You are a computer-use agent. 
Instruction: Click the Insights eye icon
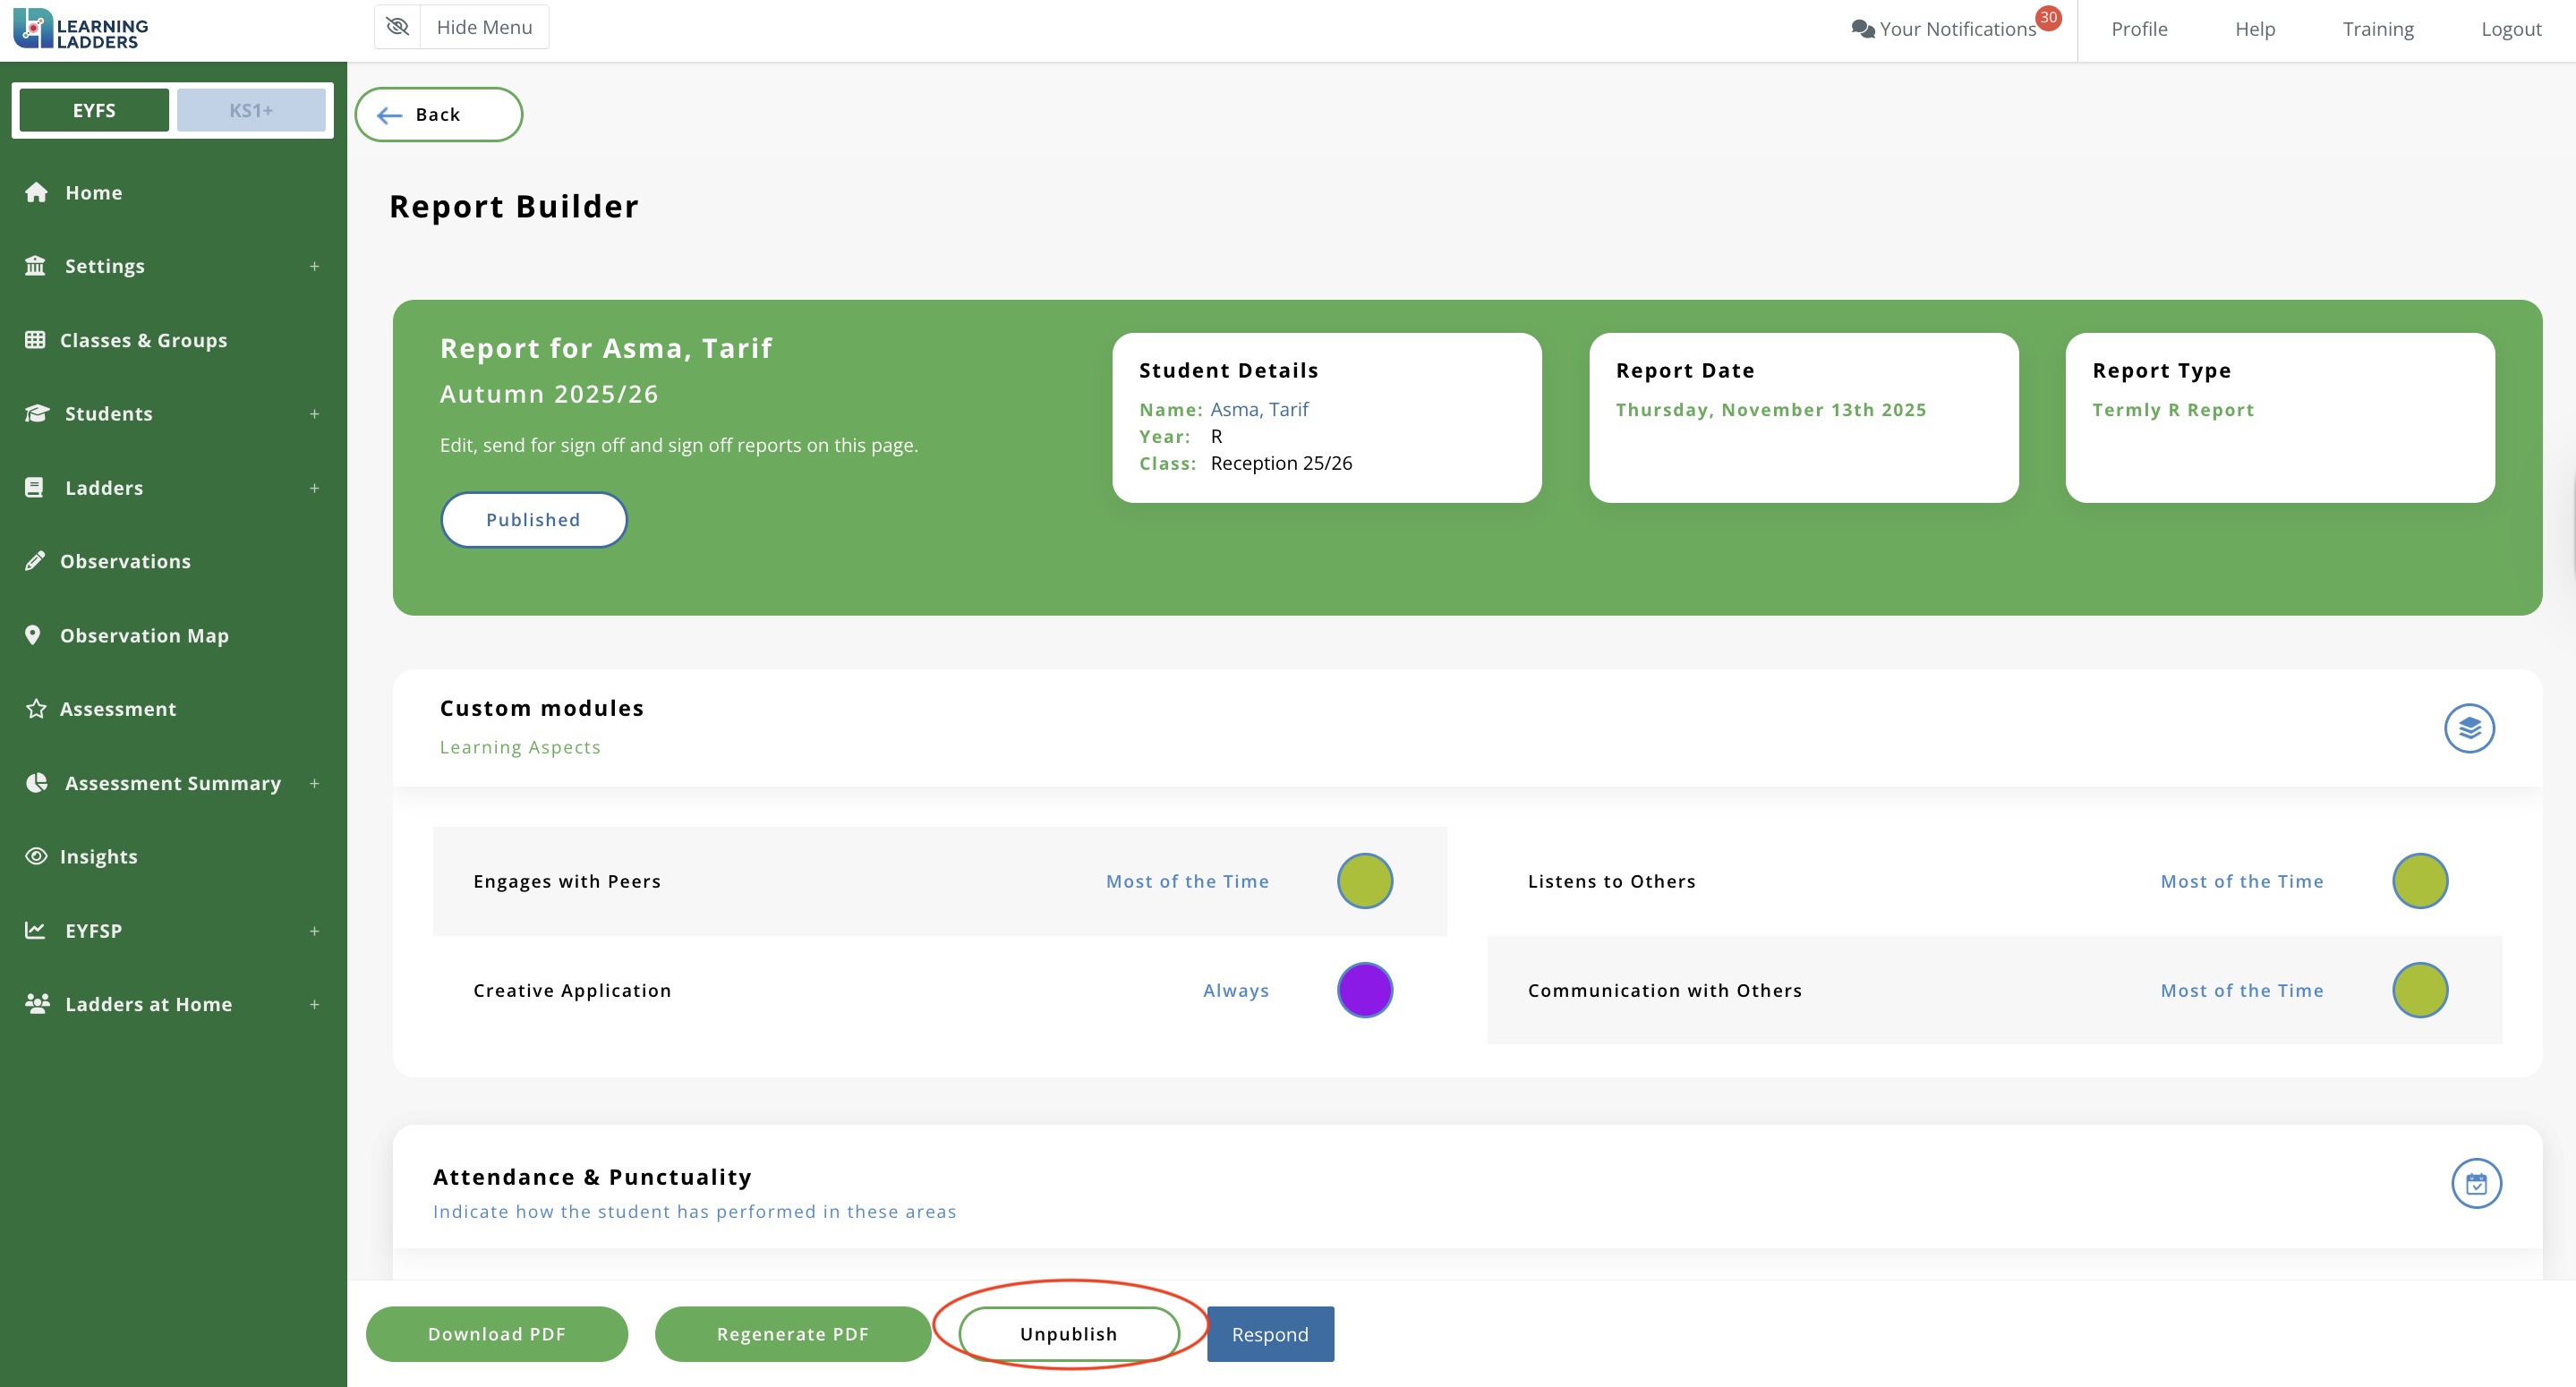tap(36, 856)
